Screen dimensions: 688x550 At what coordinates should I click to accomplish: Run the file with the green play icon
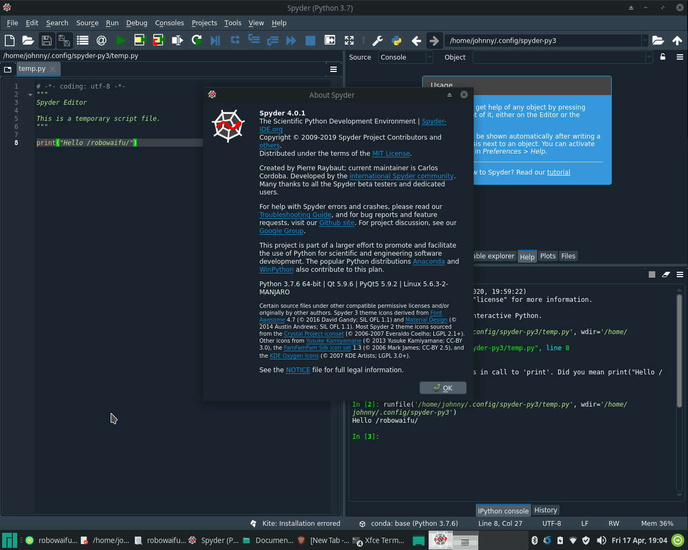pos(121,40)
